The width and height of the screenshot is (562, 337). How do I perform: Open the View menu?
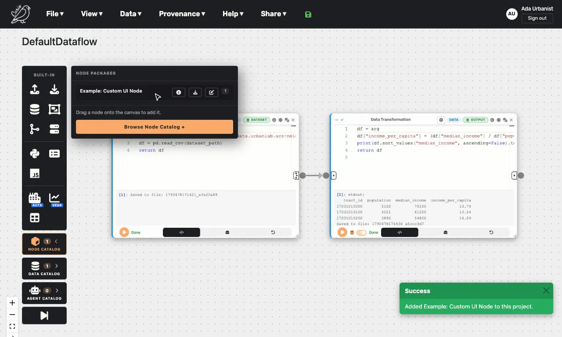92,14
